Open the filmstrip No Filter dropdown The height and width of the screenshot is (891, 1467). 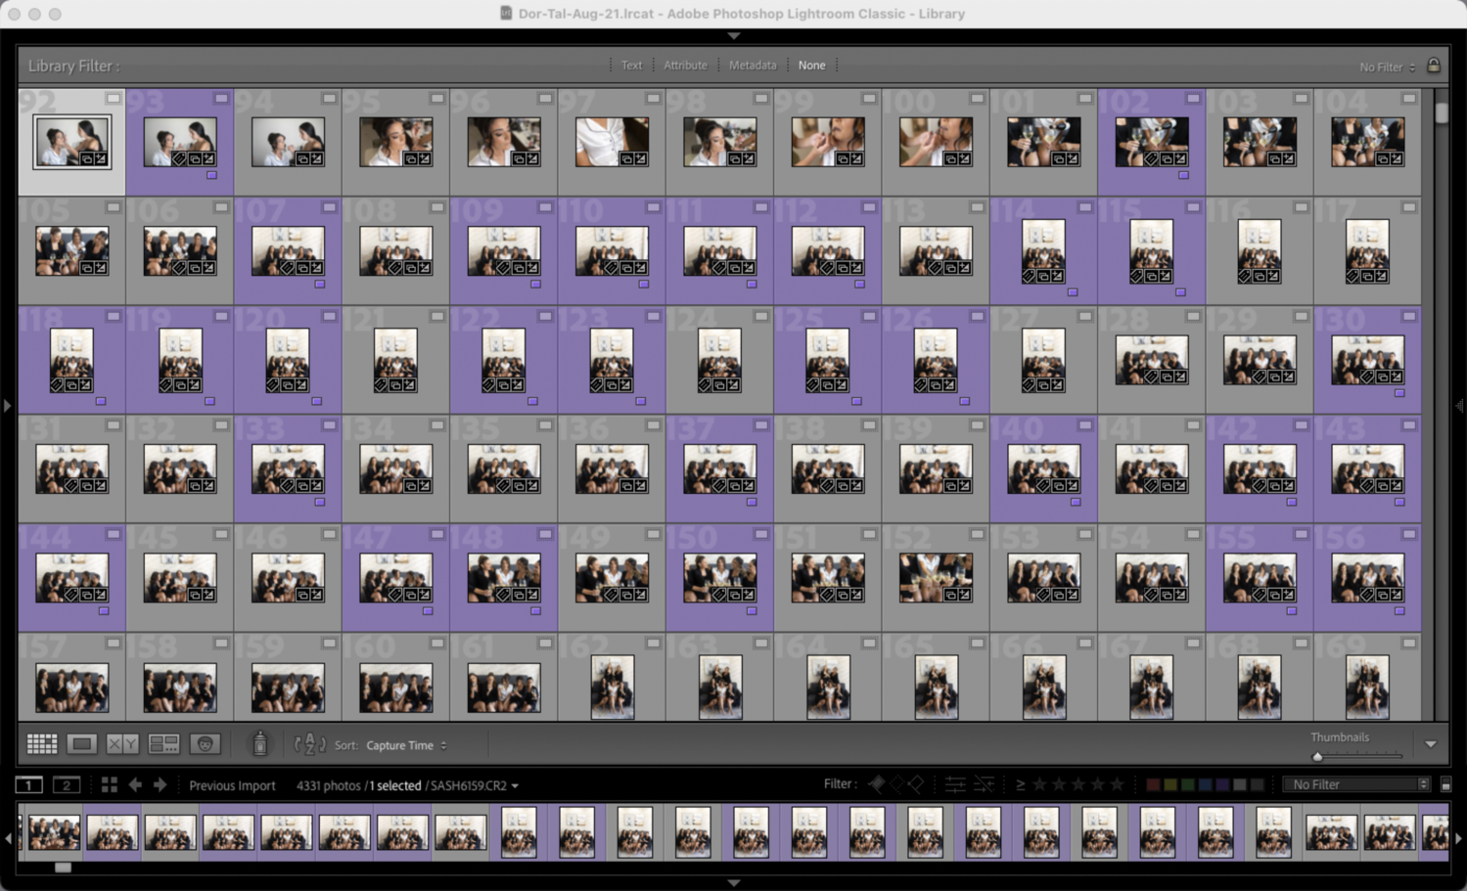coord(1356,784)
